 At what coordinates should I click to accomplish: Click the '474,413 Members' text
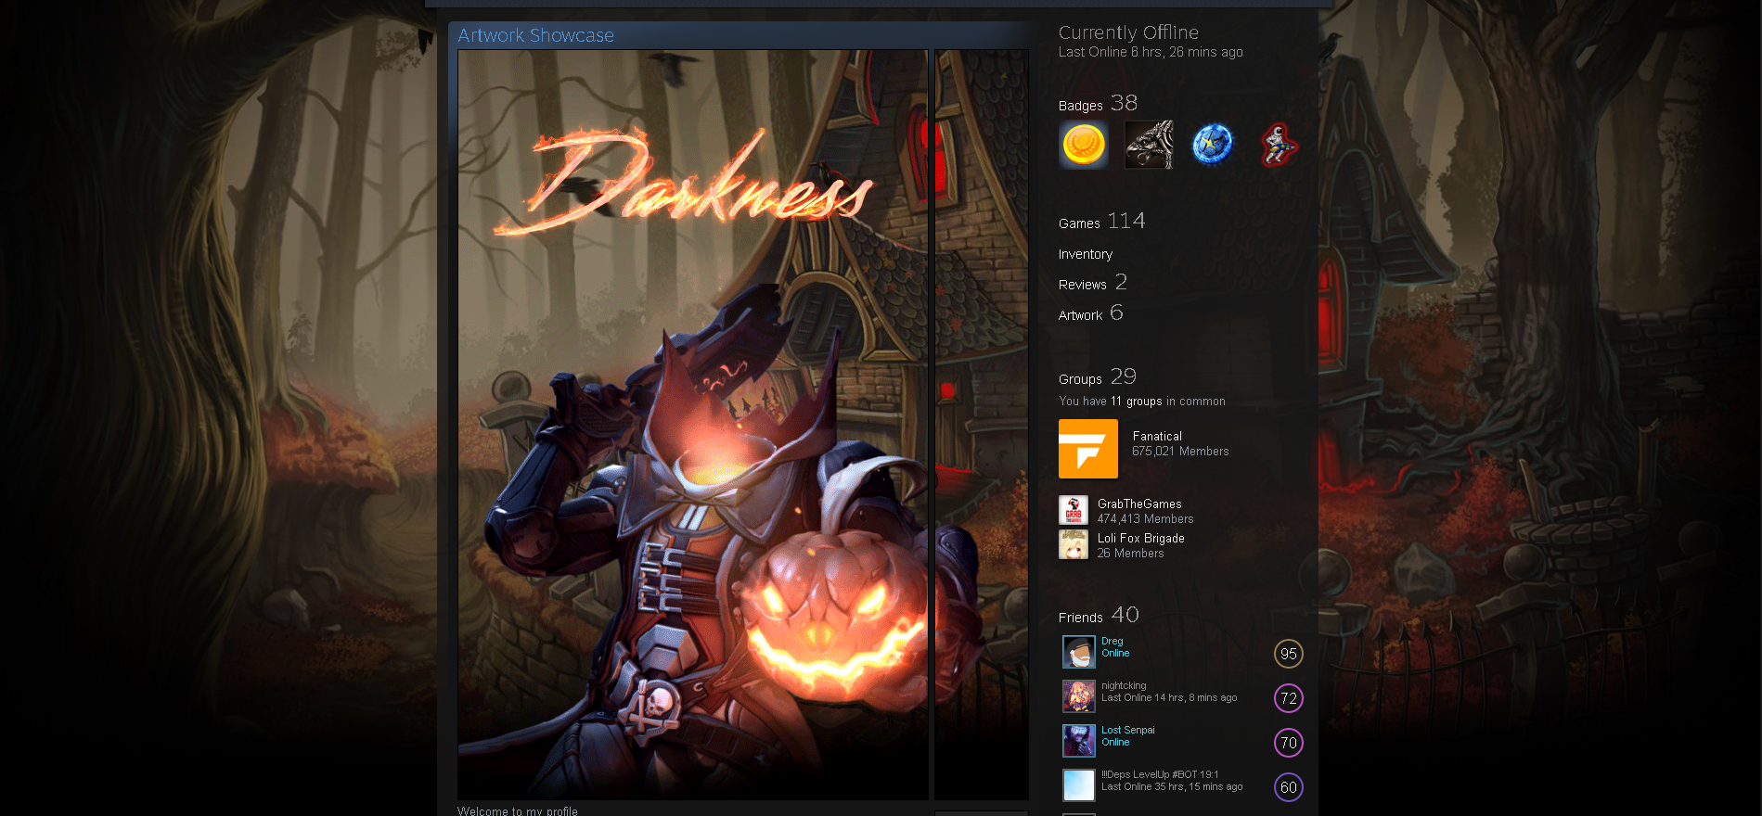1146,519
